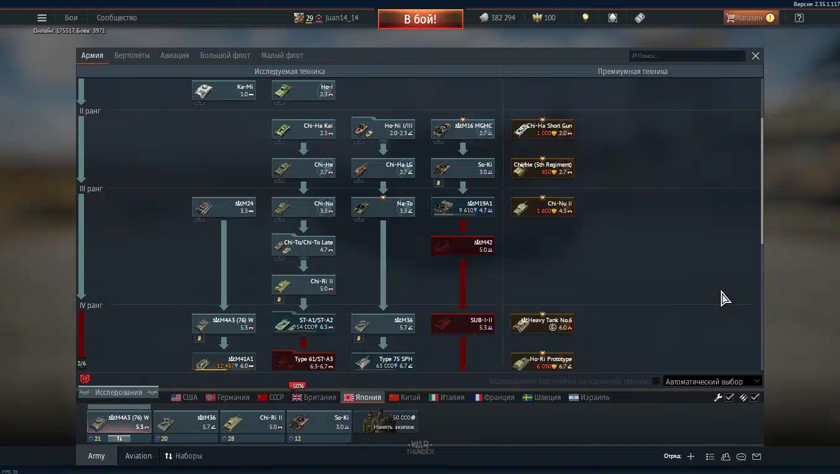Select the M24 tank card
Viewport: 840px width, 474px height.
[224, 207]
